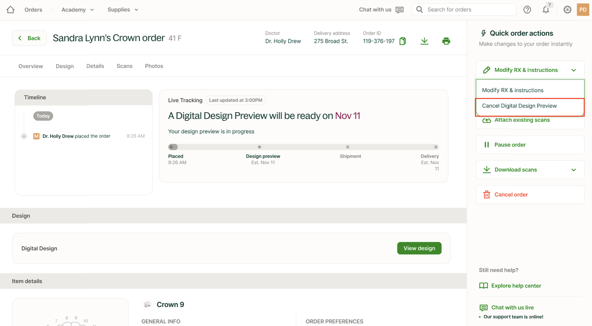
Task: Open the help question mark icon
Action: (x=527, y=10)
